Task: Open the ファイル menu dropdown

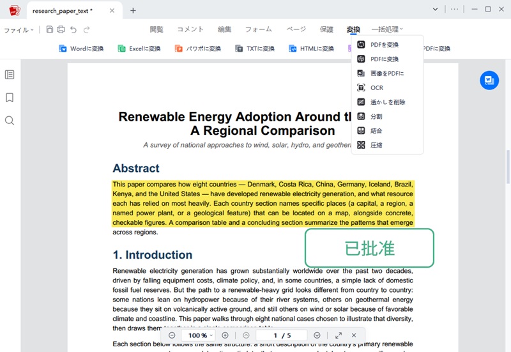Action: point(19,30)
